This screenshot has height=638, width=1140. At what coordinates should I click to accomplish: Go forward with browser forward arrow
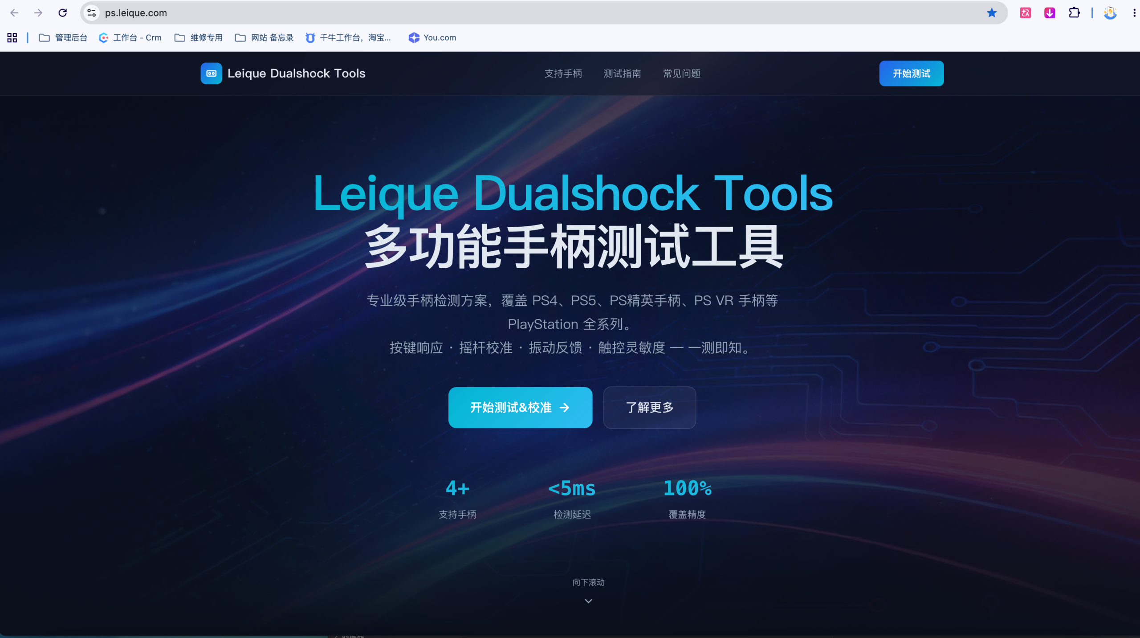click(38, 13)
